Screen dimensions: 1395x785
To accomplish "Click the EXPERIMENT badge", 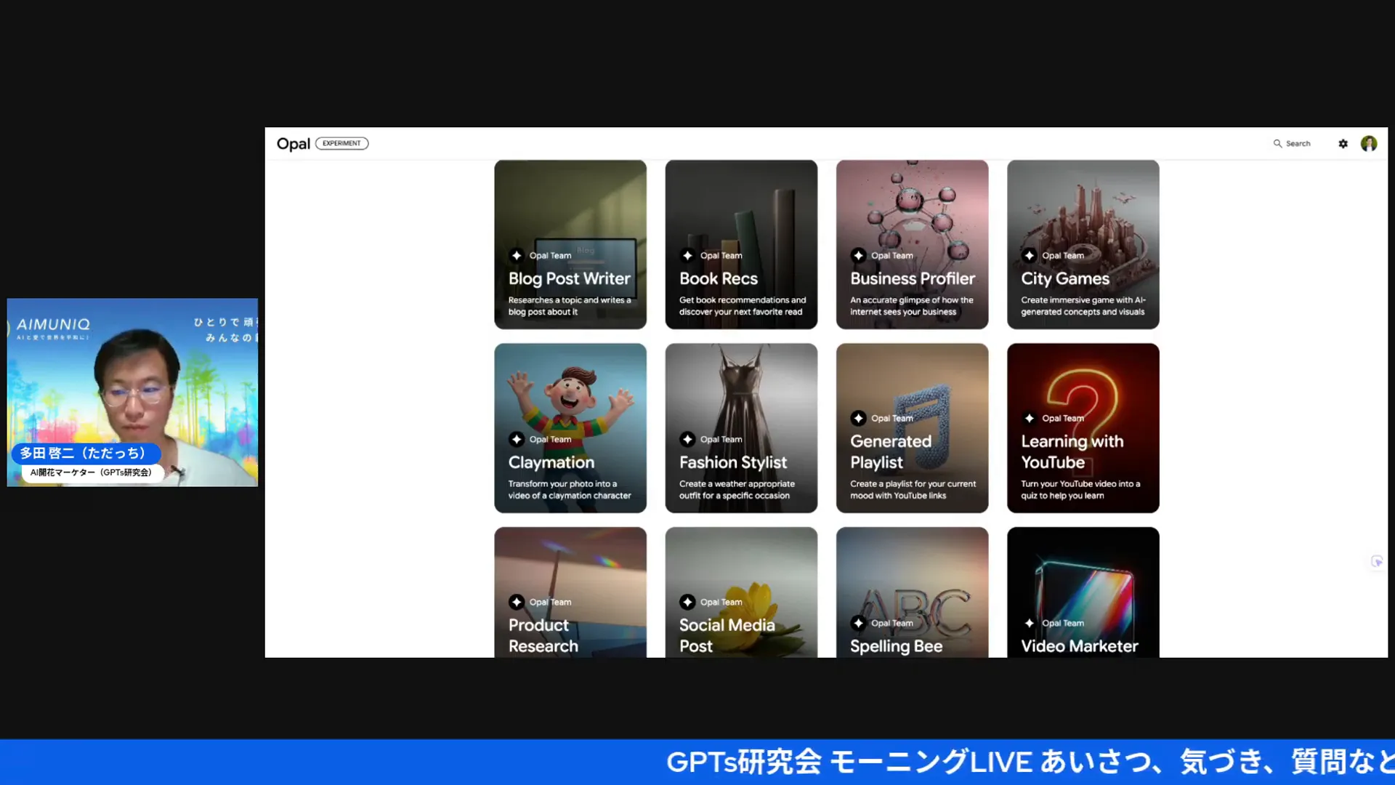I will pyautogui.click(x=342, y=143).
